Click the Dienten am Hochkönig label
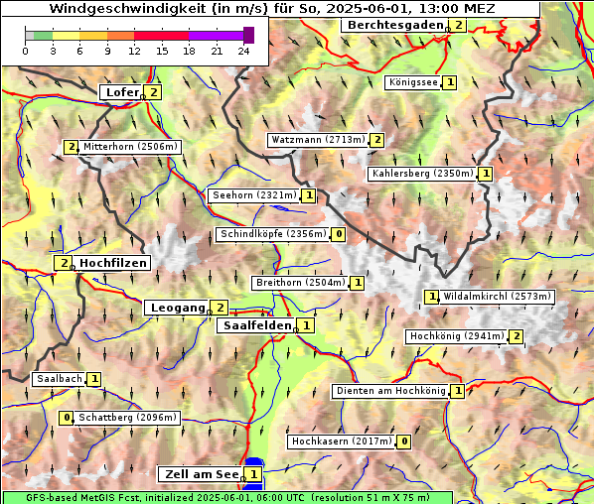594x504 pixels. (x=391, y=391)
